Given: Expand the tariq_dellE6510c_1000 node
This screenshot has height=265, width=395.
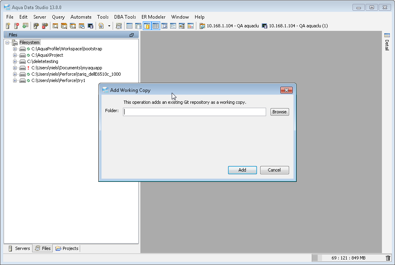Looking at the screenshot, I should [x=15, y=74].
